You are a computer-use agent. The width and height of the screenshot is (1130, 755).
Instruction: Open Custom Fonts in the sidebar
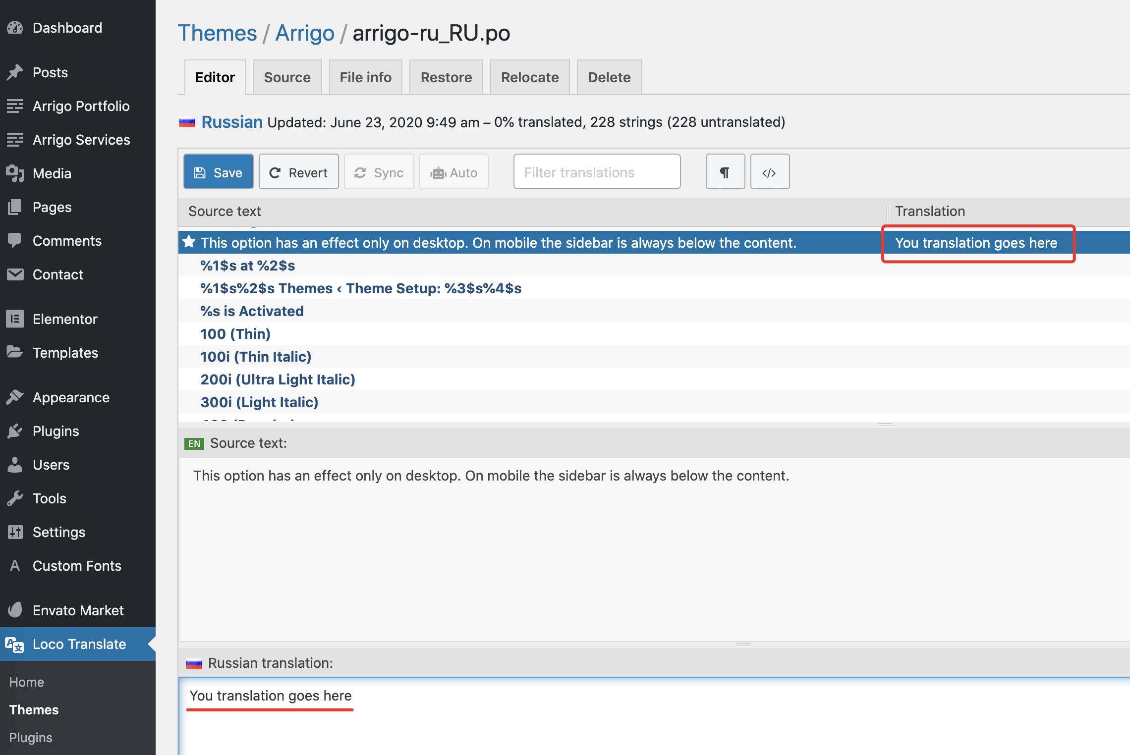click(x=77, y=566)
